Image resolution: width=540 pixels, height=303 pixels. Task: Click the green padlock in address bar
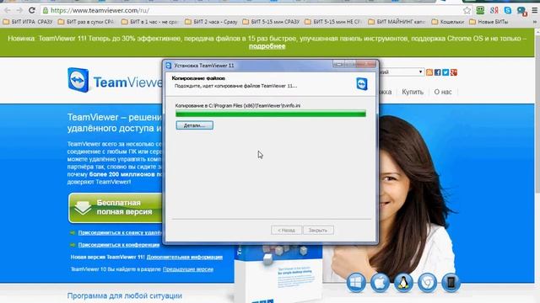pyautogui.click(x=45, y=11)
